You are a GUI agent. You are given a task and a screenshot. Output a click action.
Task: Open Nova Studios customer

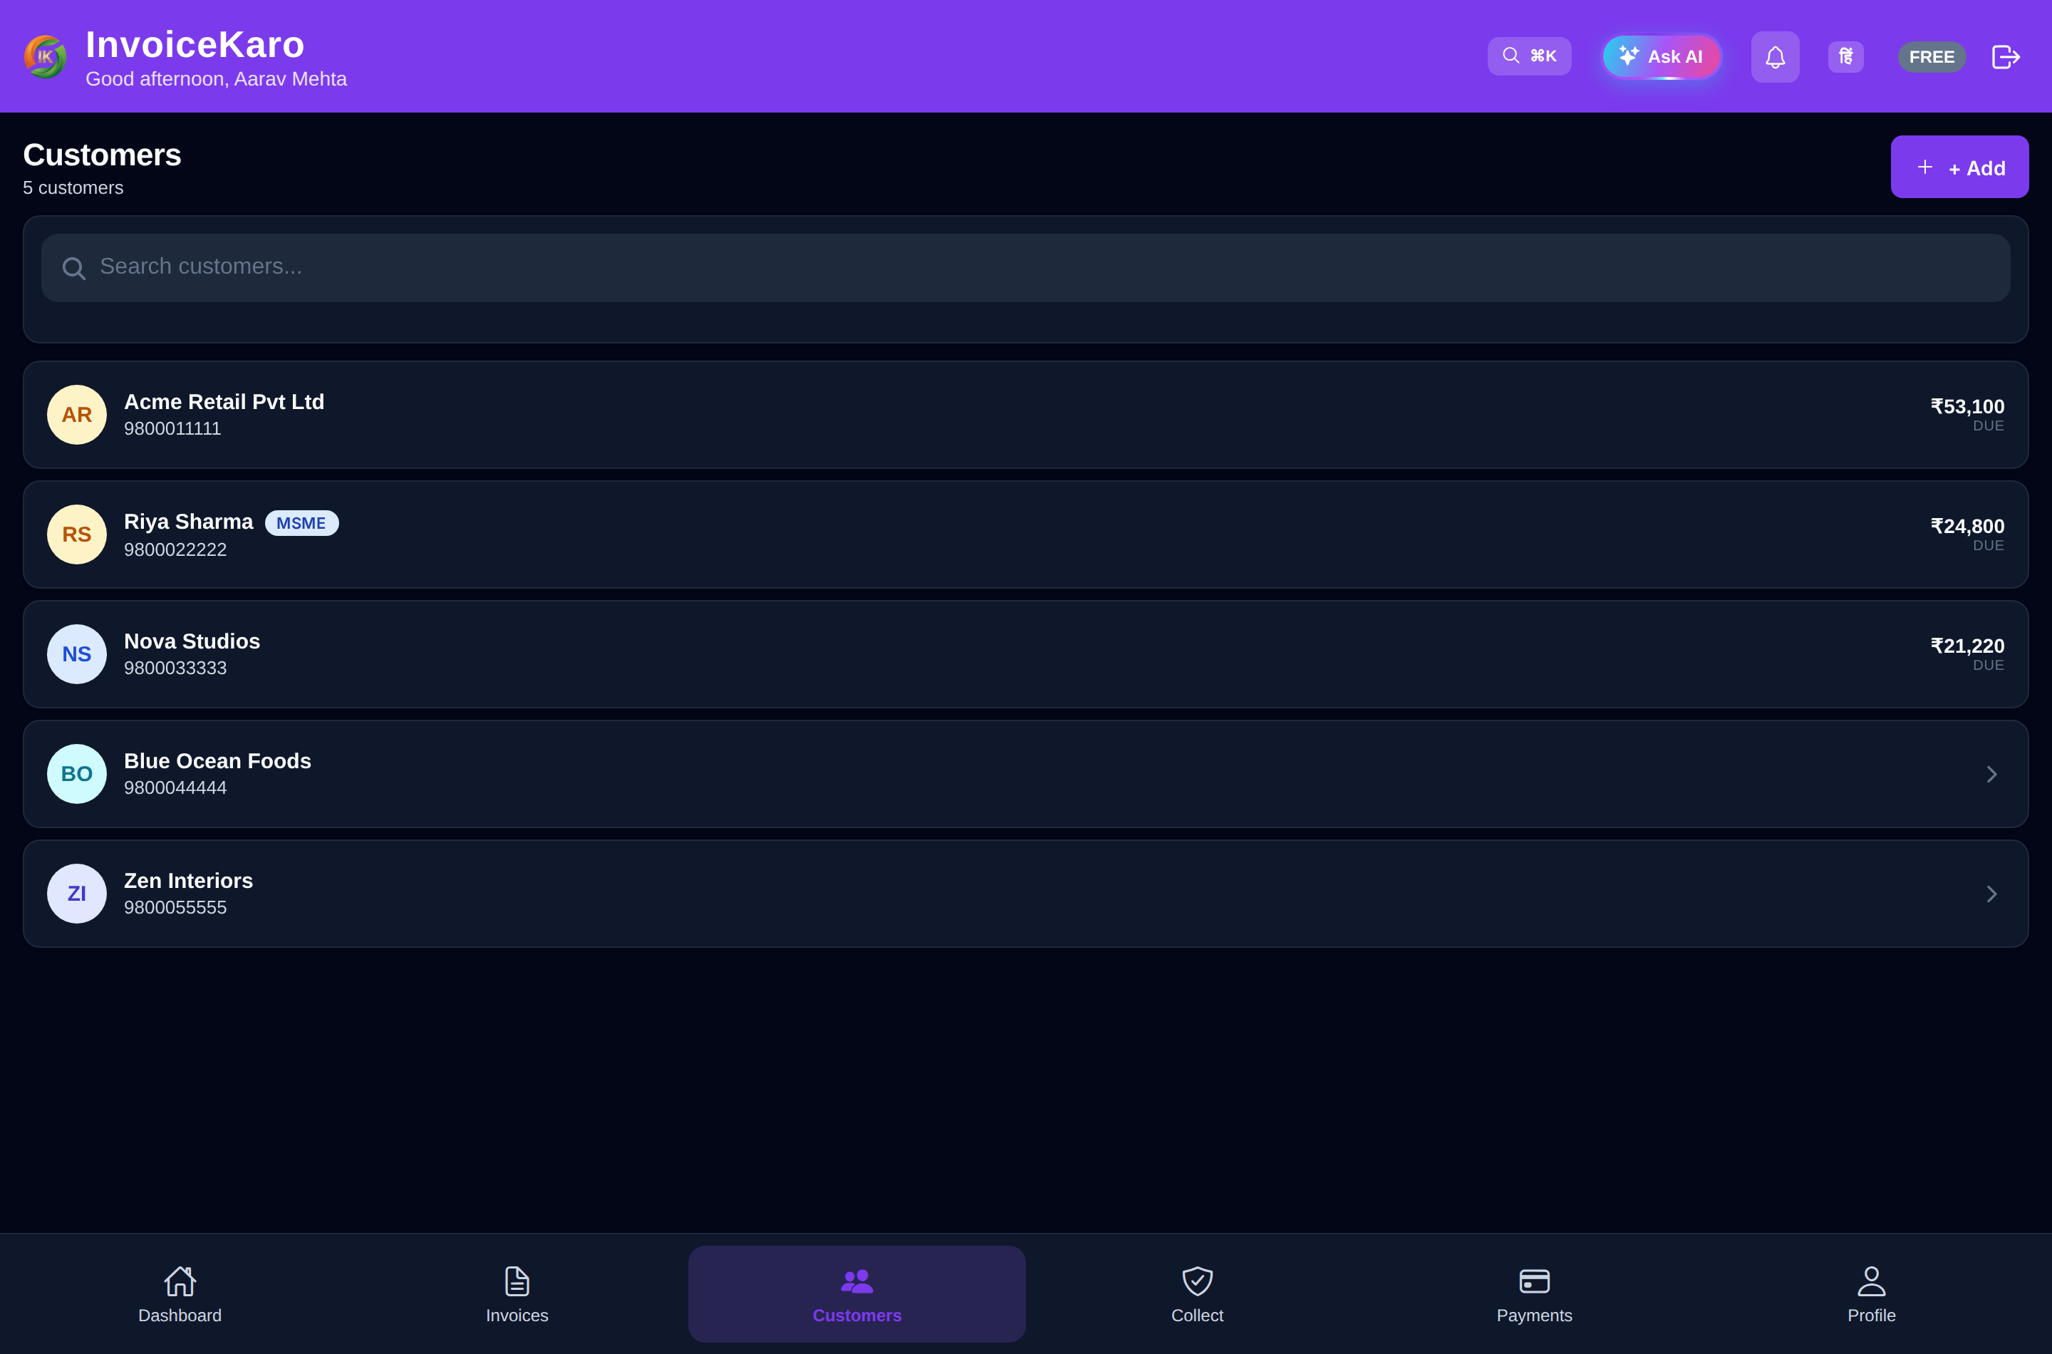pos(1025,654)
